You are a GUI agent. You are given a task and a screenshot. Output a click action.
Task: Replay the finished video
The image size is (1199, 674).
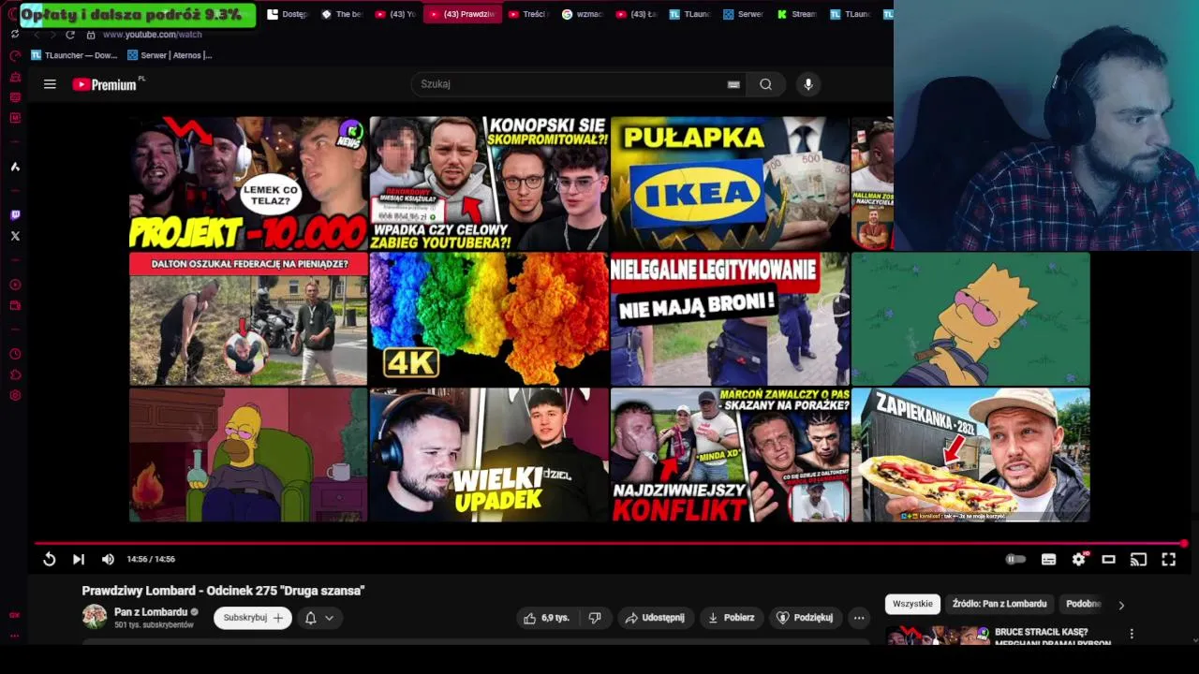click(49, 559)
